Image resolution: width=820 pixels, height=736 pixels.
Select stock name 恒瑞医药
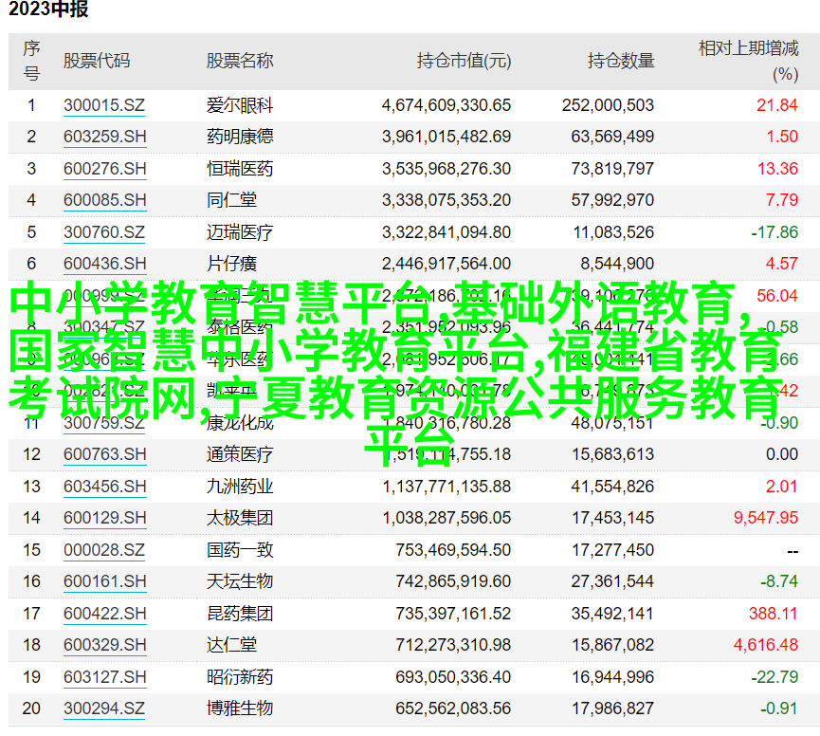click(x=240, y=169)
